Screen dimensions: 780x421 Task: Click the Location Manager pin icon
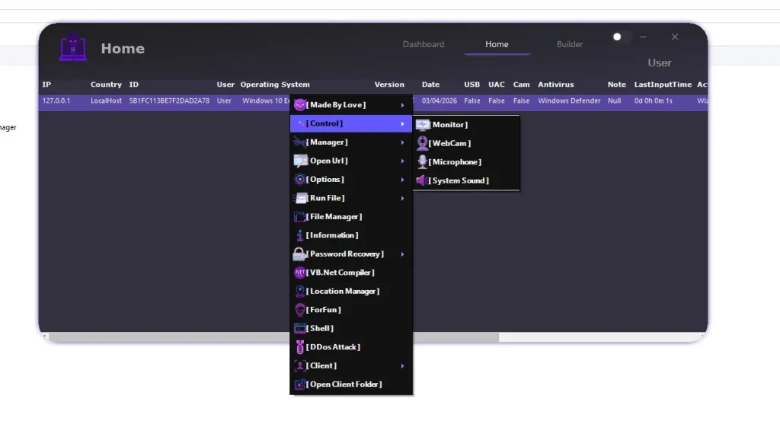point(300,292)
